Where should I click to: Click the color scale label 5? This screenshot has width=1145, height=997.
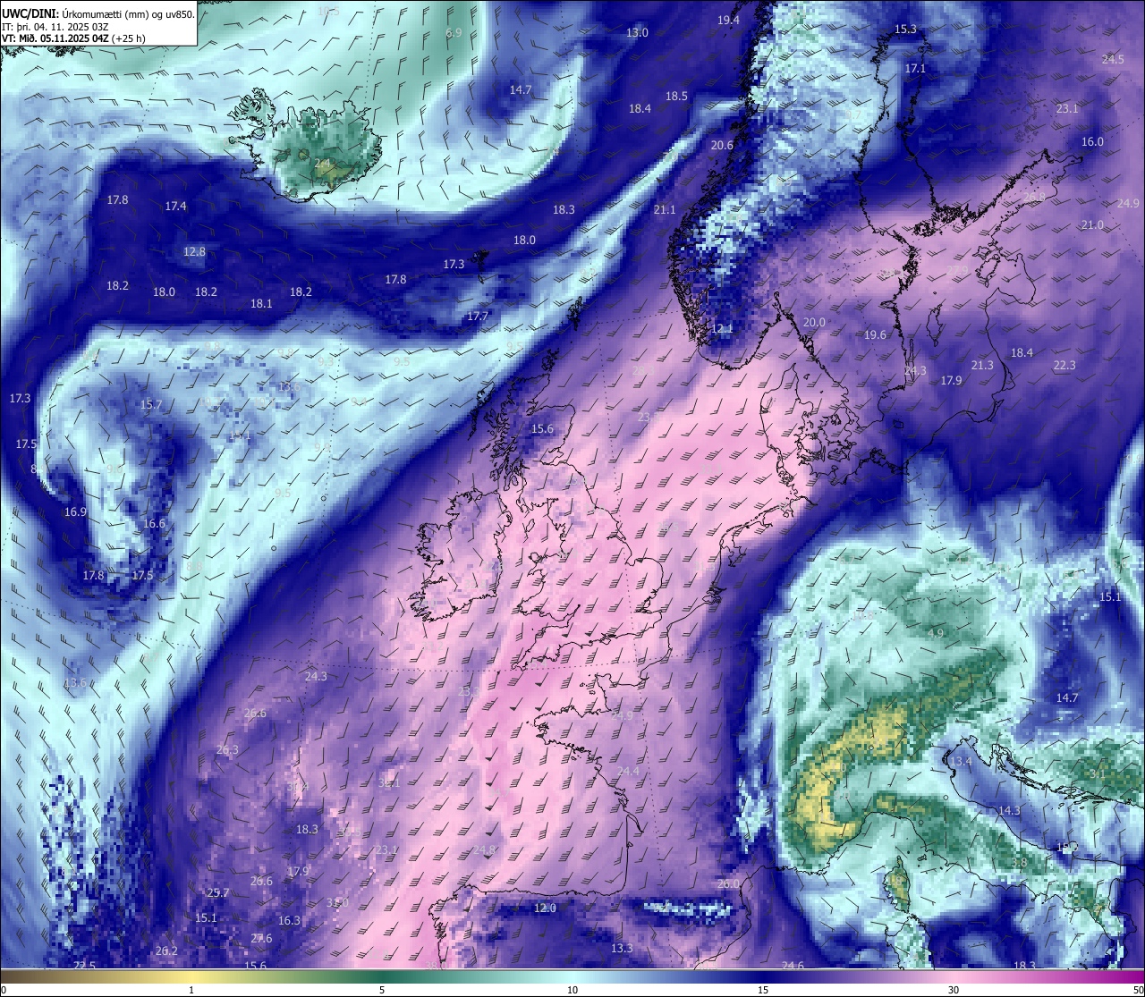(x=382, y=990)
